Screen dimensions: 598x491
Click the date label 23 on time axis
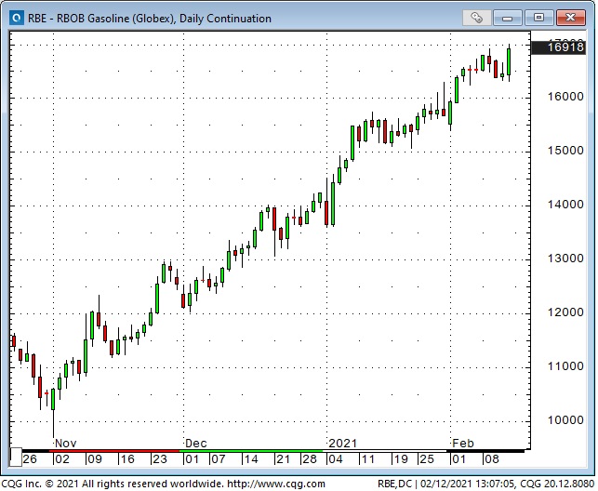tap(160, 459)
